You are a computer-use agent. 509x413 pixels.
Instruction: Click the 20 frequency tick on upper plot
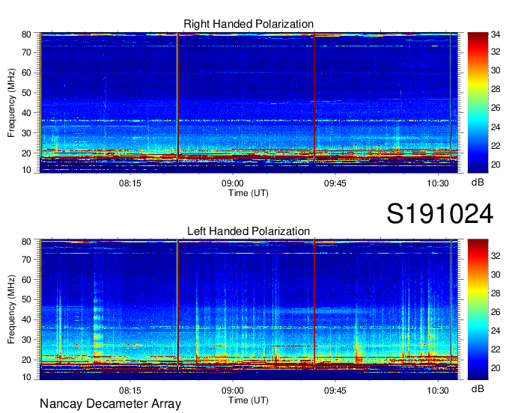27,153
